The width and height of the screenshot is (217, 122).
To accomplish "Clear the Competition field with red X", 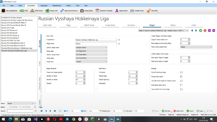I will pyautogui.click(x=119, y=40).
